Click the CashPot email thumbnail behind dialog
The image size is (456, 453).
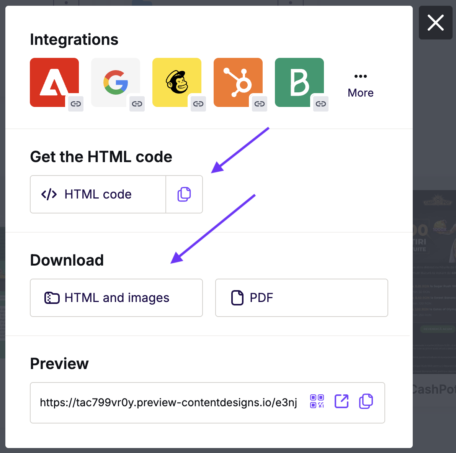(435, 282)
